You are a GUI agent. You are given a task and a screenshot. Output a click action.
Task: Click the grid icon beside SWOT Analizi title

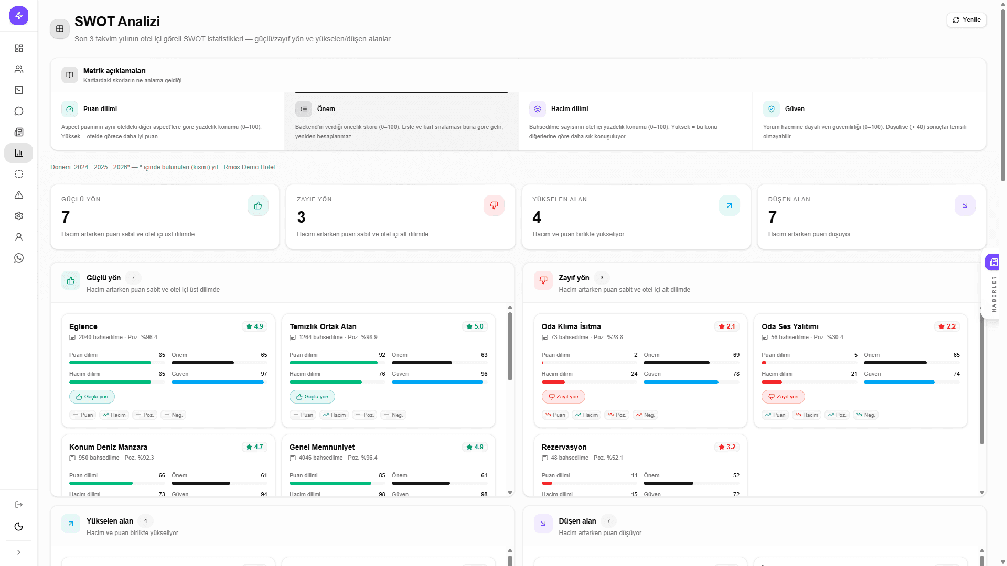coord(60,29)
